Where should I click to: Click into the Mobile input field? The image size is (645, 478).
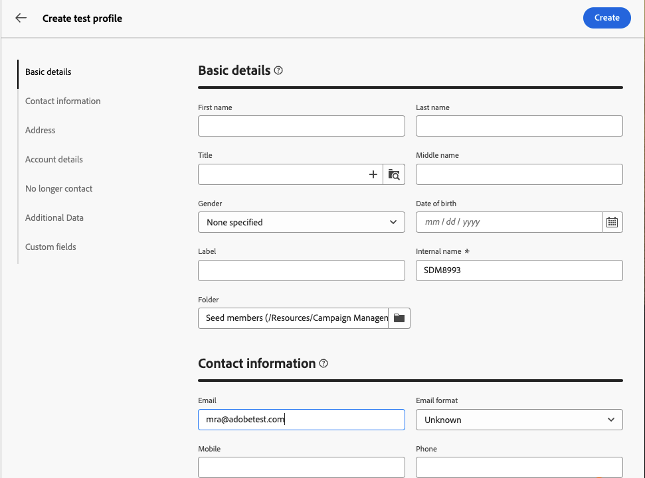301,467
